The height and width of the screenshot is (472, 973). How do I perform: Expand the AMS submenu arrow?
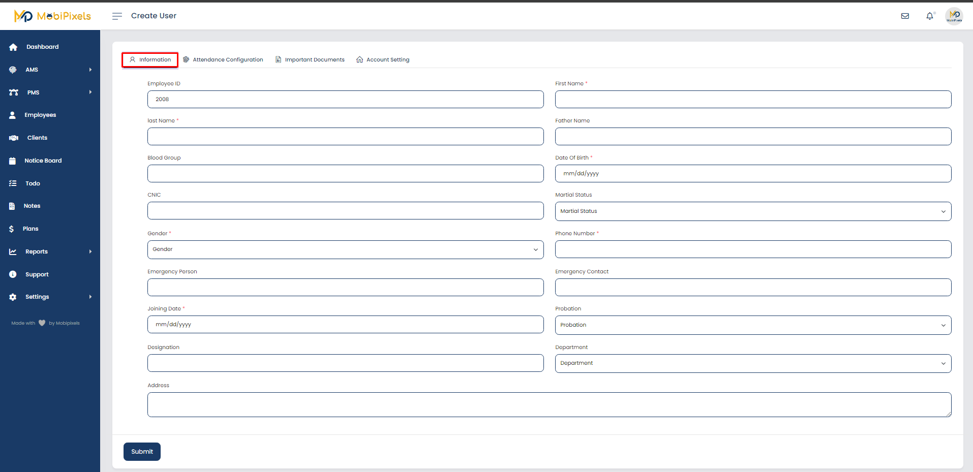point(90,70)
